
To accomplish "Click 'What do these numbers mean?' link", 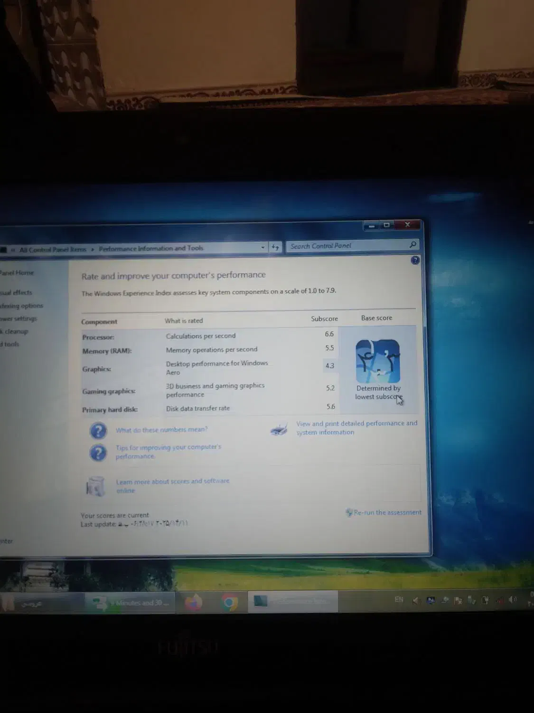I will point(161,430).
